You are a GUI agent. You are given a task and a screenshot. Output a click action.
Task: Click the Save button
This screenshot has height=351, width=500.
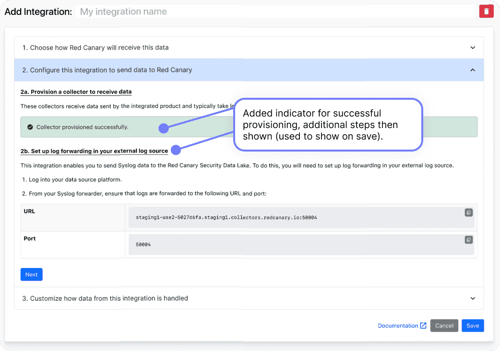click(x=473, y=326)
